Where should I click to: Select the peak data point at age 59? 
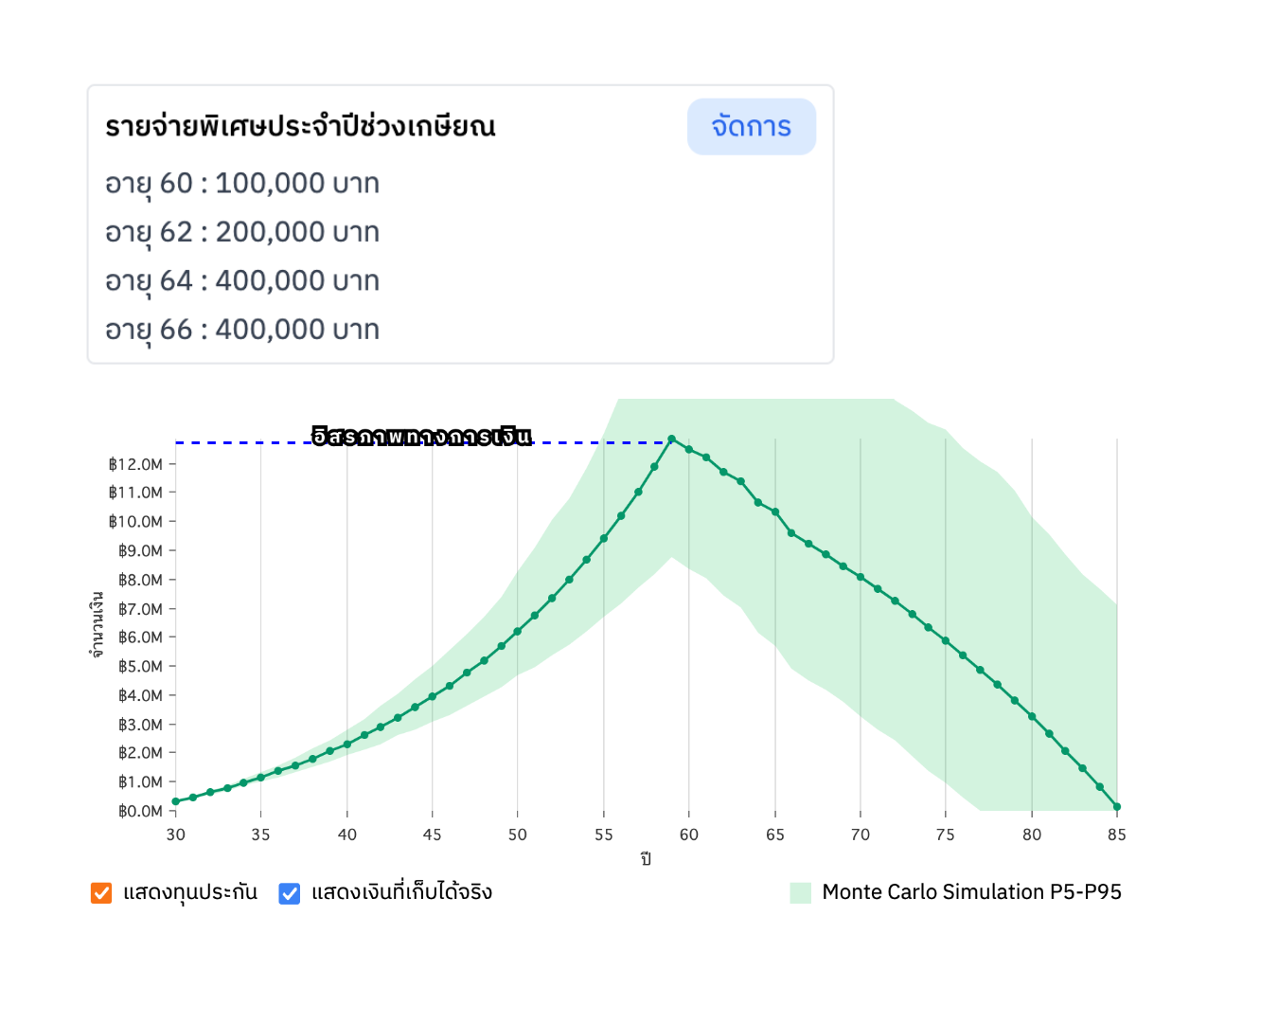(671, 440)
